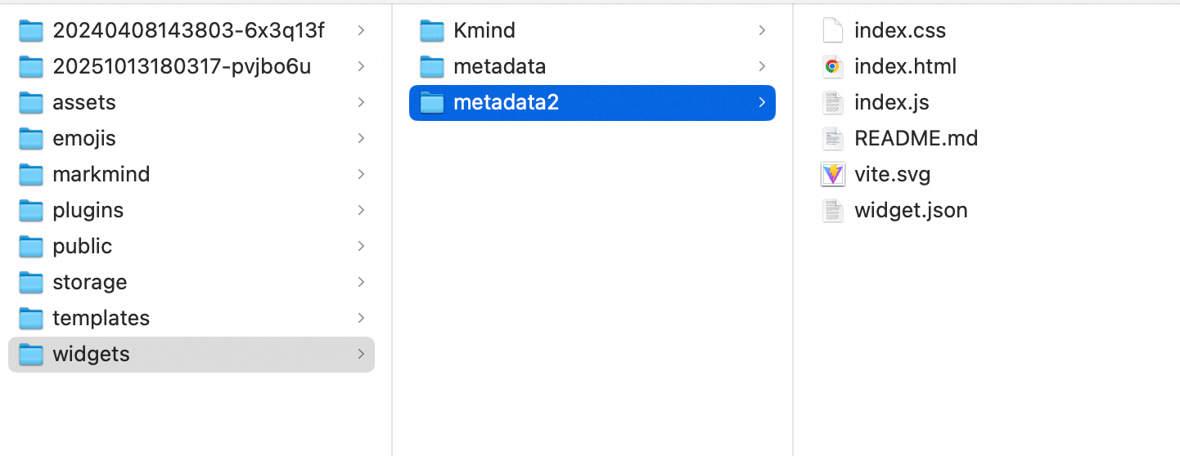Screen dimensions: 1180x456
Task: Click the widget.json file icon
Action: click(x=832, y=211)
